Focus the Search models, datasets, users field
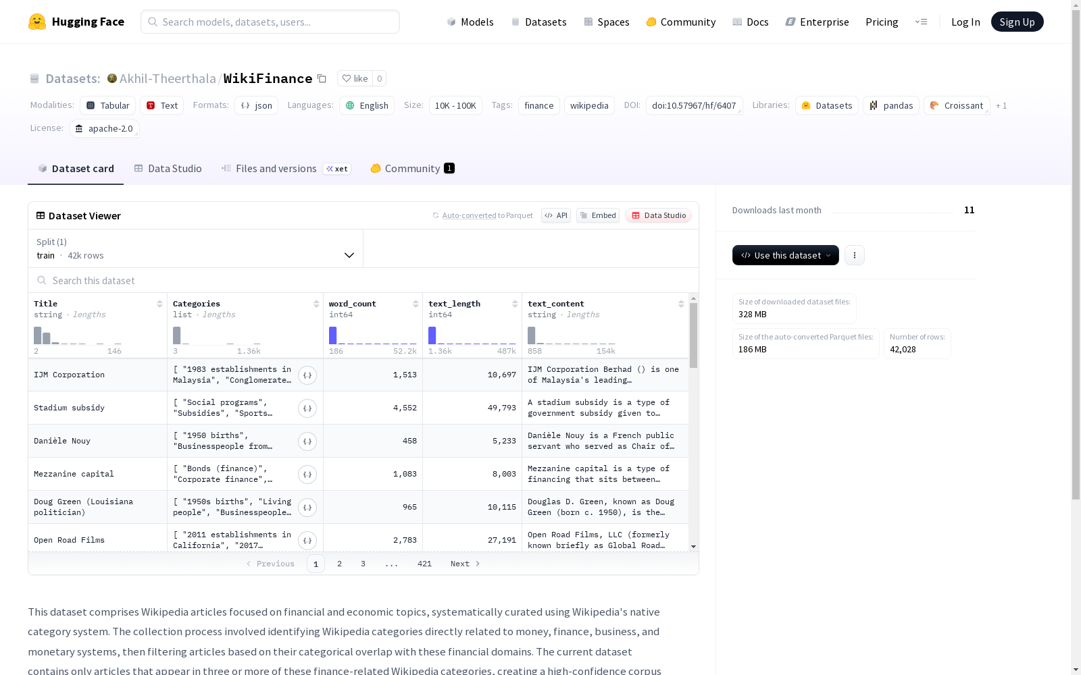Screen dimensions: 1081x675 click(x=270, y=22)
